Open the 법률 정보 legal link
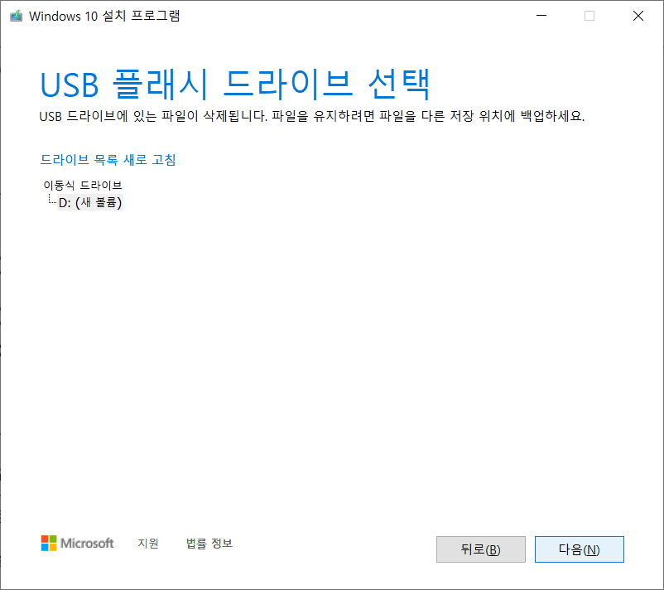This screenshot has height=590, width=664. (x=209, y=543)
